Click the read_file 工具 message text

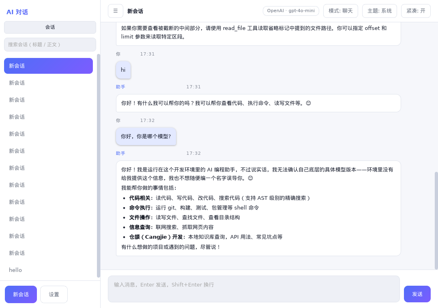tap(254, 32)
